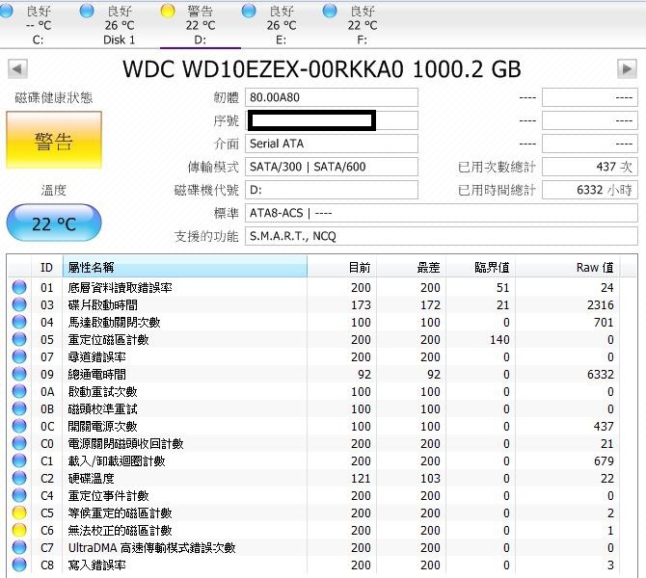Select the 重定位磁區計數 attribute row
Viewport: 646px width, 578px height.
point(313,340)
